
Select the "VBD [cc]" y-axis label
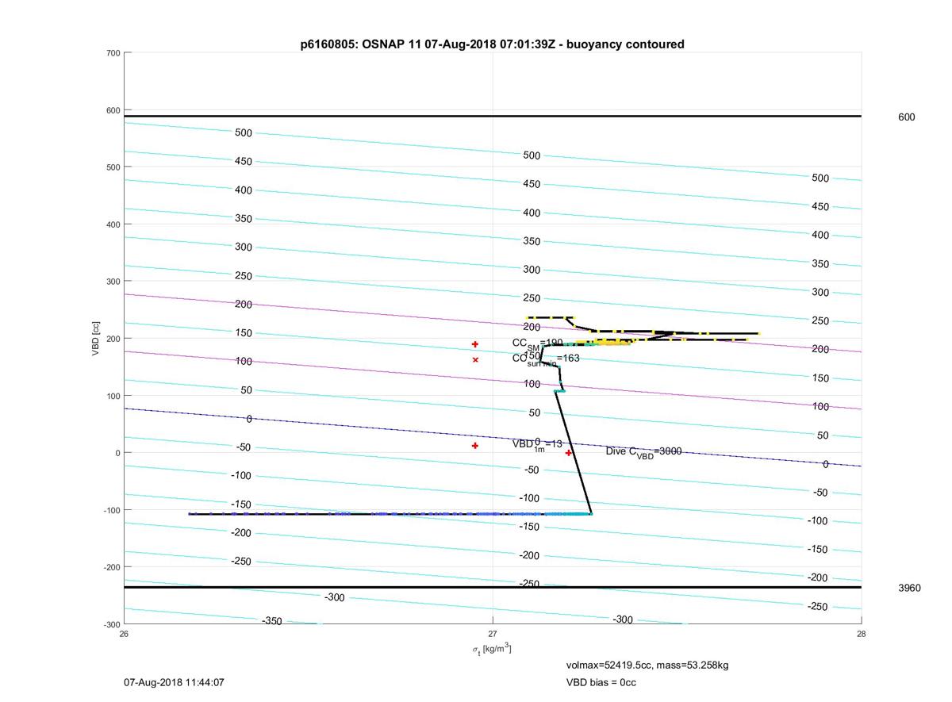coord(96,338)
